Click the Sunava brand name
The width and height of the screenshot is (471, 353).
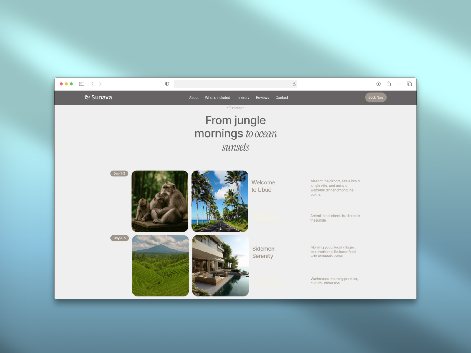102,97
